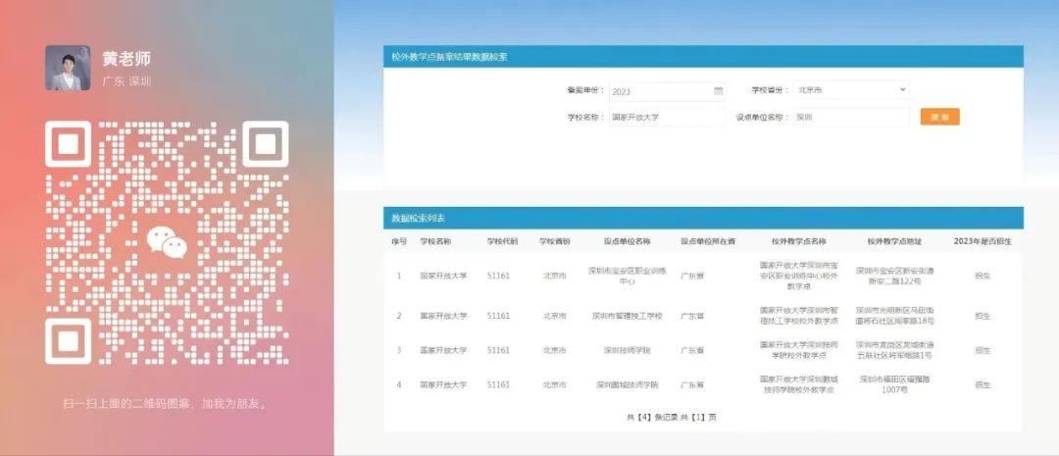
Task: Click the WeChat logo inside the QR code
Action: click(167, 242)
